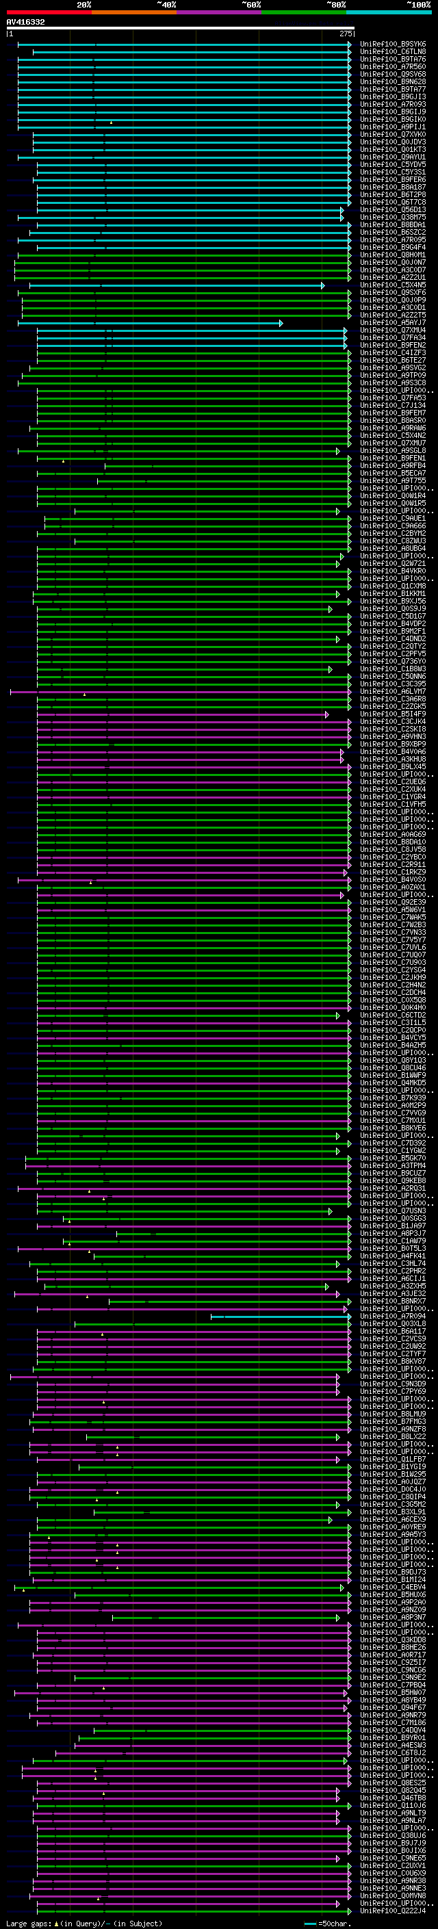Open hit UniRef100_Q9SV68
Image resolution: width=438 pixels, height=1929 pixels.
coord(392,74)
